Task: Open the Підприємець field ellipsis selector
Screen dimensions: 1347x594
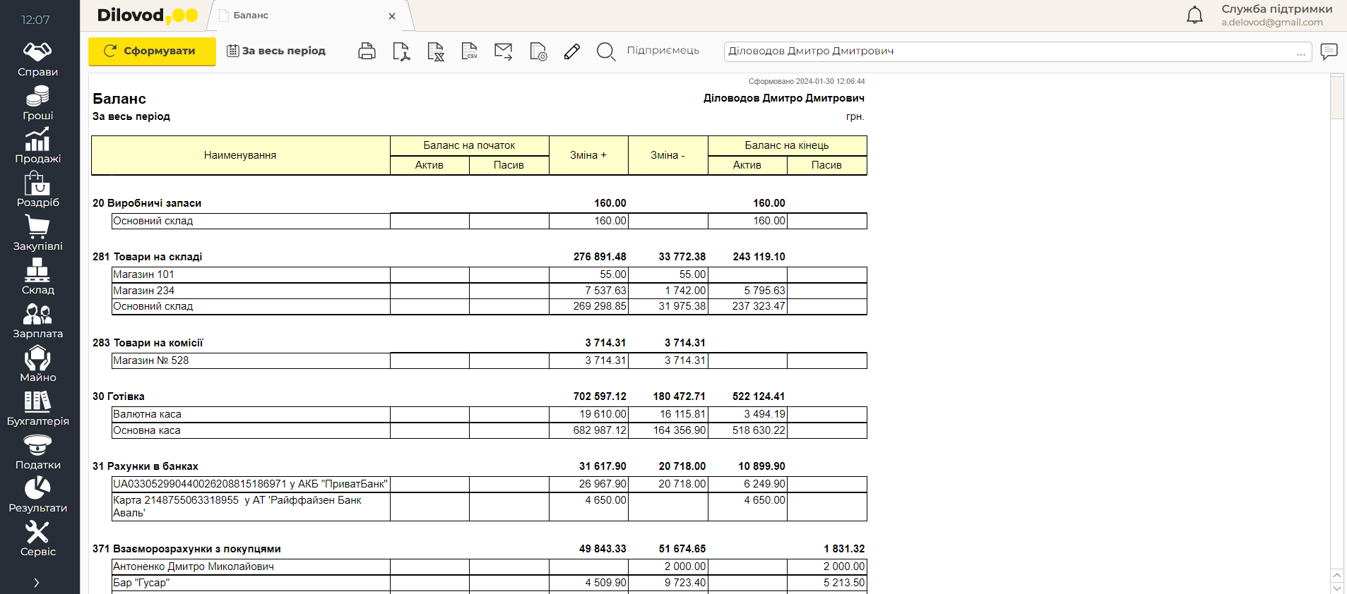Action: [x=1300, y=52]
